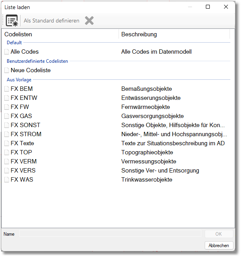Pick the FX Texte code list
The height and width of the screenshot is (257, 241).
pyautogui.click(x=23, y=143)
